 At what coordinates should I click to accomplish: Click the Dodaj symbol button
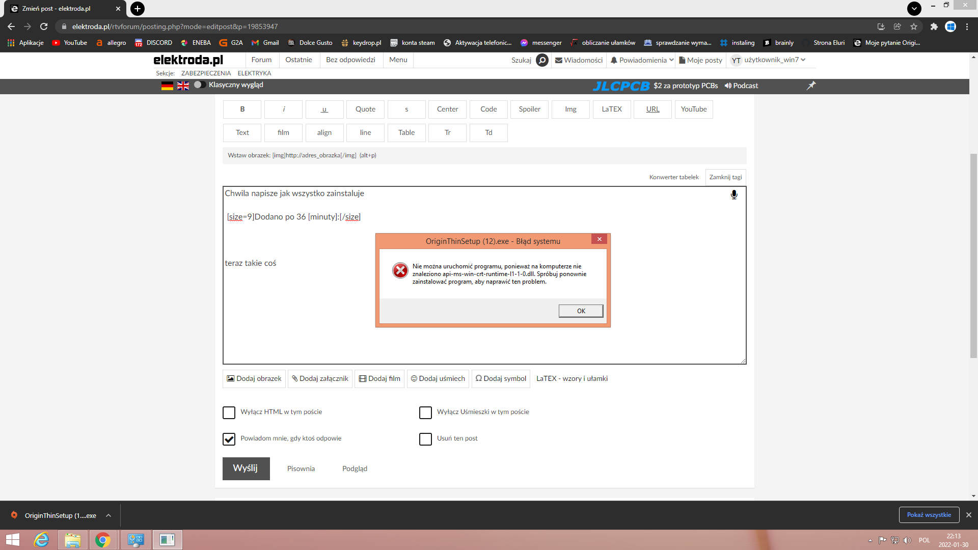coord(501,379)
